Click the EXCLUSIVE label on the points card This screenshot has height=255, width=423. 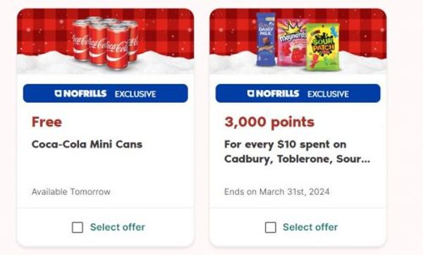tap(328, 94)
